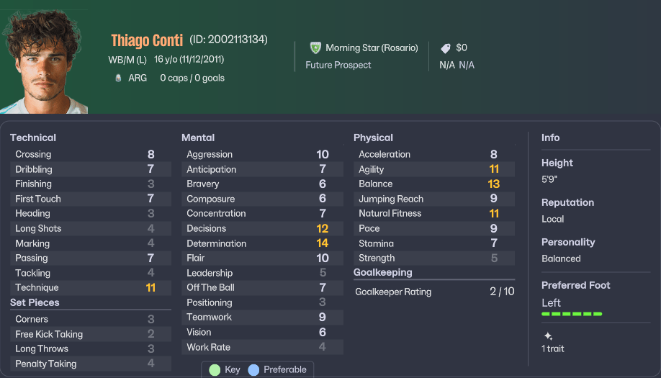661x378 pixels.
Task: Click the price tag icon beside $0
Action: [x=446, y=48]
